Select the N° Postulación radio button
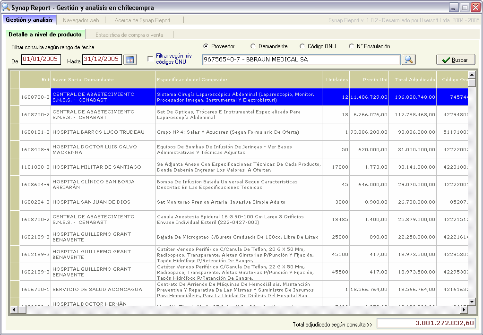The height and width of the screenshot is (335, 483). pyautogui.click(x=351, y=46)
